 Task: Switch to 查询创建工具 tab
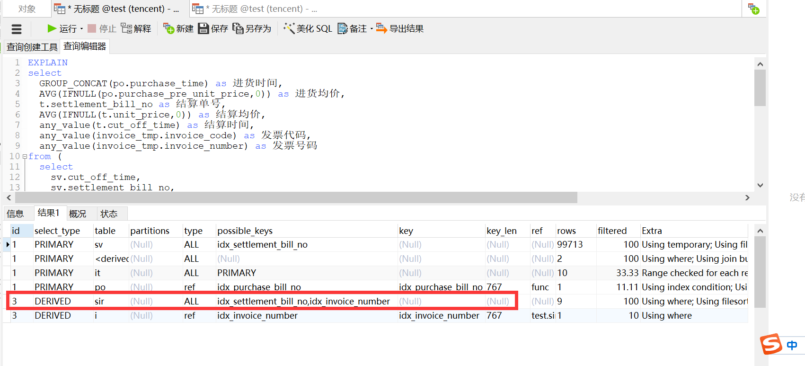point(32,47)
